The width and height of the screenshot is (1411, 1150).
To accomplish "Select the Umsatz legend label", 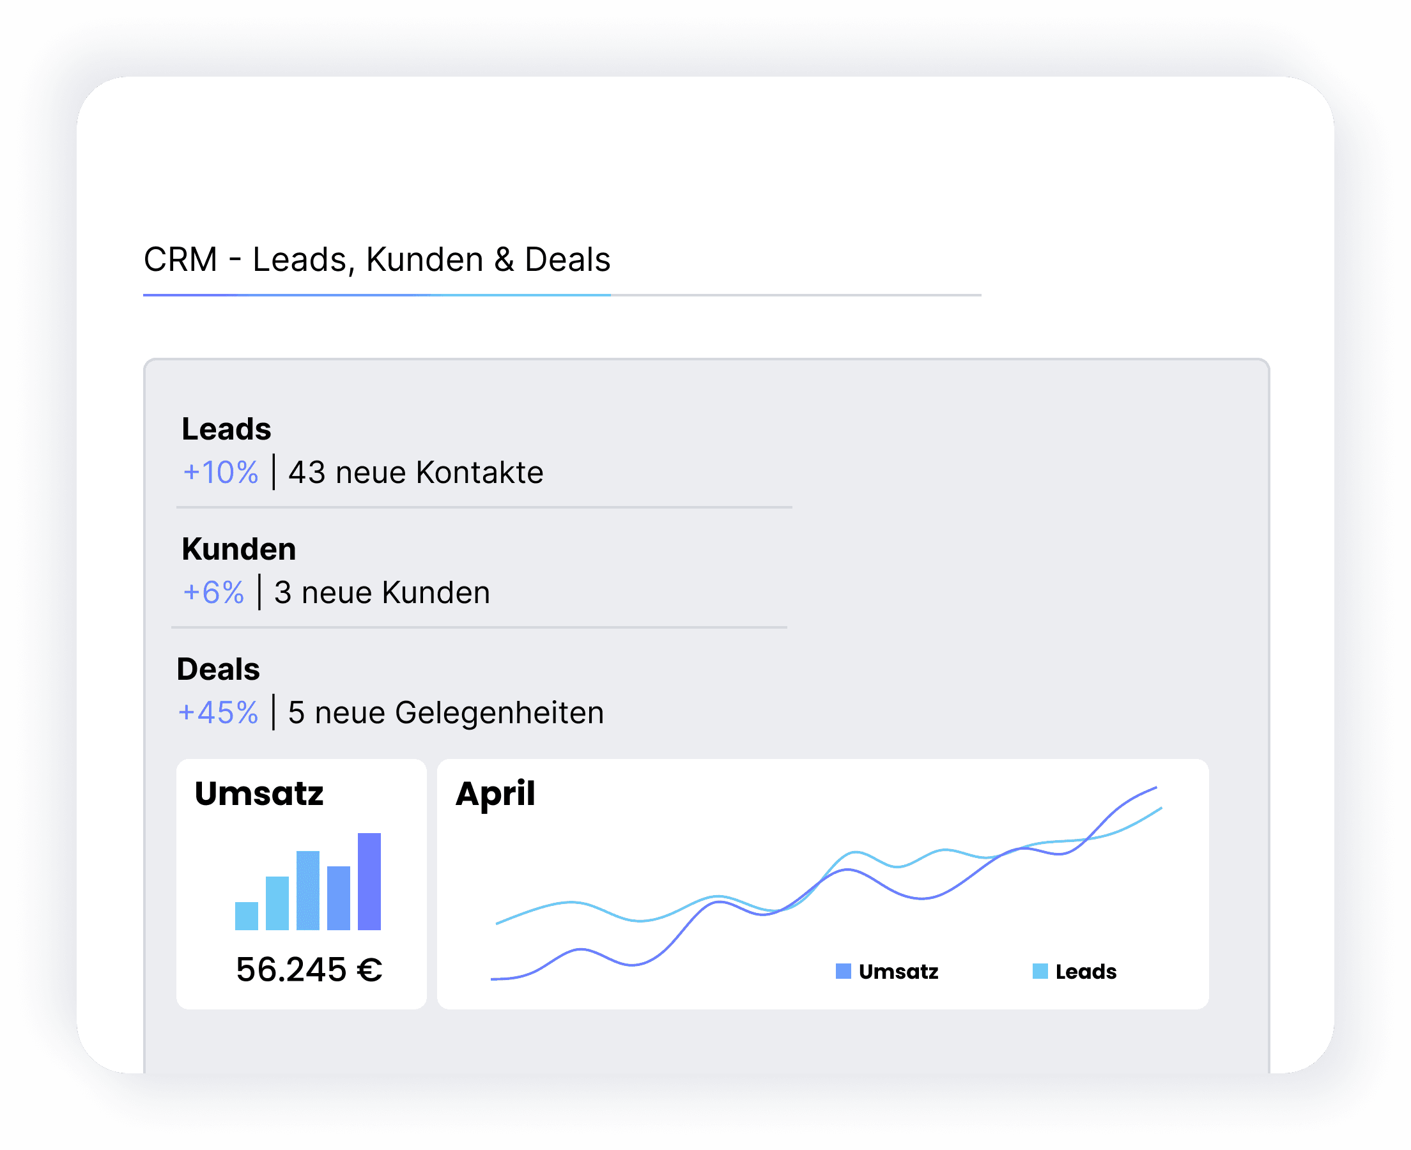I will pos(898,972).
